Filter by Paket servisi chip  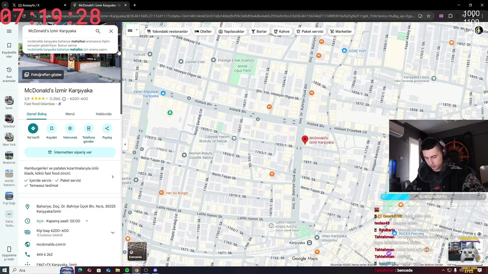point(310,32)
